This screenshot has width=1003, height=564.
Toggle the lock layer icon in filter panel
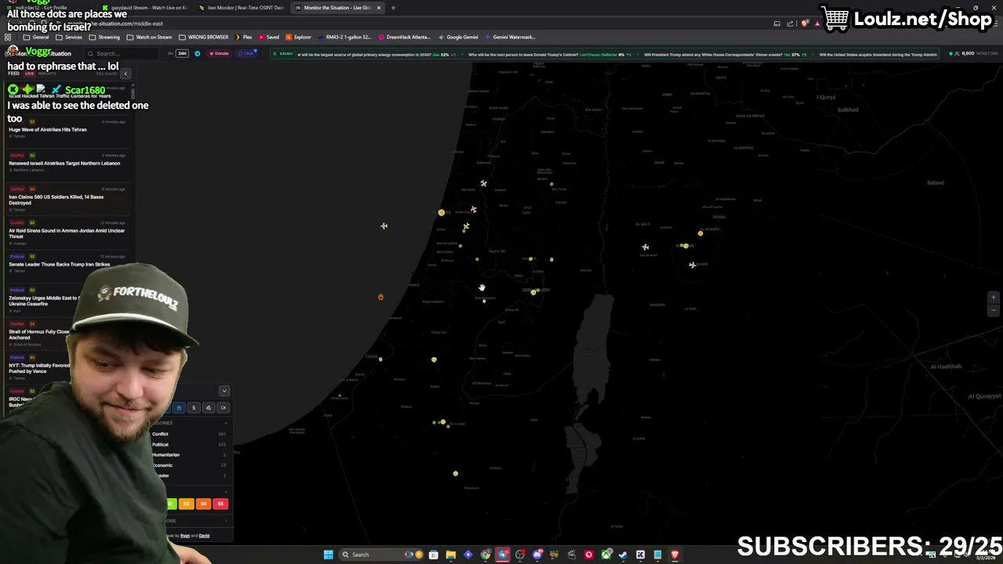pyautogui.click(x=179, y=407)
